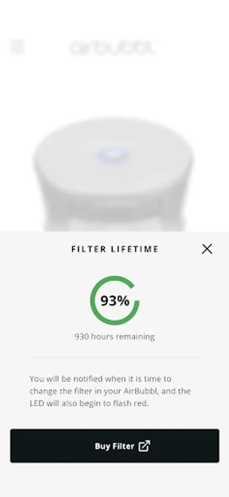The image size is (229, 497).
Task: Tap the Buy Filter button
Action: tap(115, 446)
